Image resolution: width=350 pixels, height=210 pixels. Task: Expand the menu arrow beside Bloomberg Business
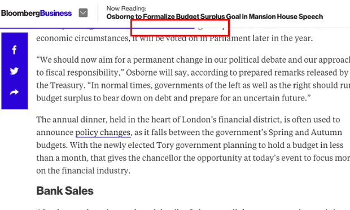(x=83, y=13)
